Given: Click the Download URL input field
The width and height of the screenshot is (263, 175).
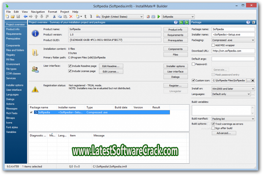Looking at the screenshot, I should click(x=233, y=51).
